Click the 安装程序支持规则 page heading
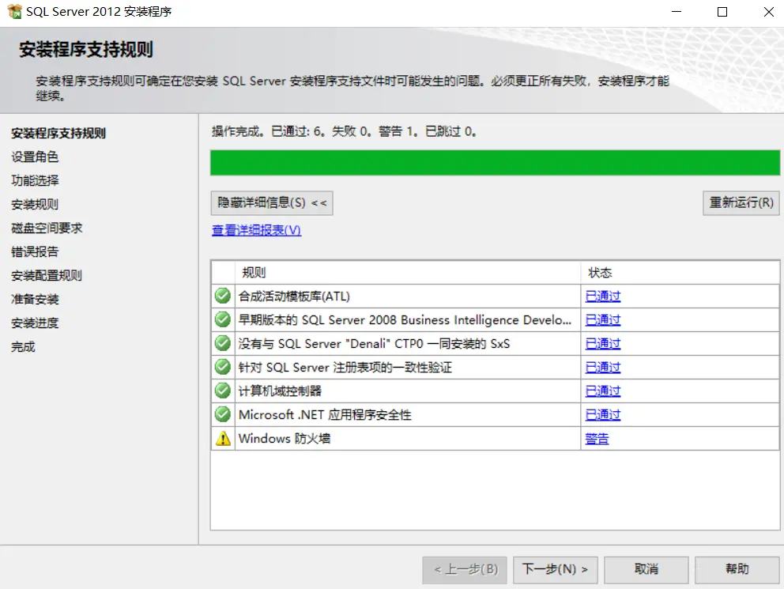The image size is (784, 589). (x=86, y=49)
